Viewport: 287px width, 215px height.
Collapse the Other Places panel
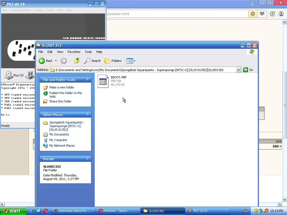click(87, 114)
